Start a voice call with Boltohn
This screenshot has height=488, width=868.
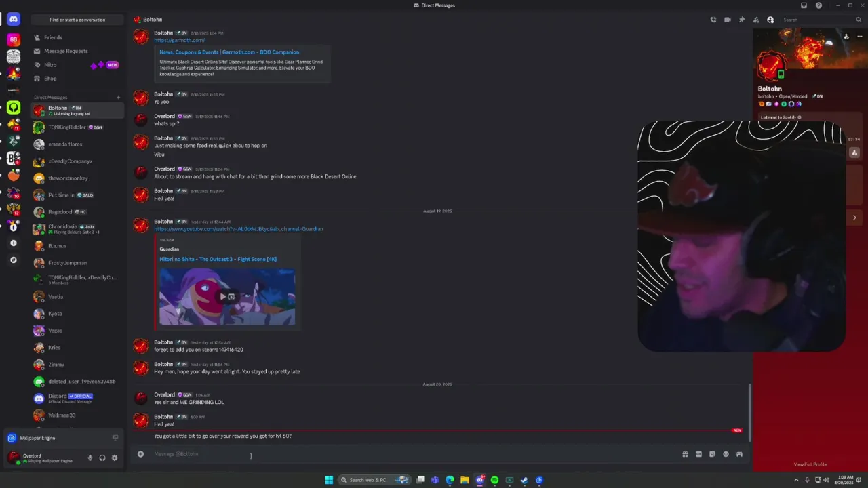tap(713, 20)
